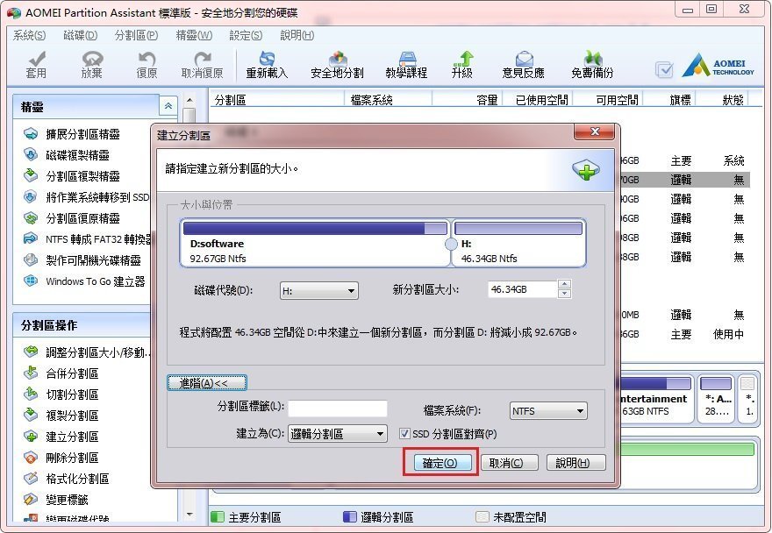The image size is (772, 533).
Task: Open the 磁碟(D) menu
Action: click(x=80, y=35)
